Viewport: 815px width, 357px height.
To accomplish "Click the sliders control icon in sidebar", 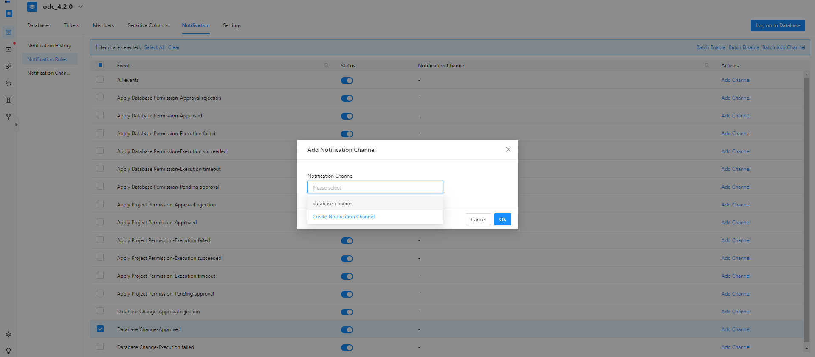I will click(x=8, y=100).
